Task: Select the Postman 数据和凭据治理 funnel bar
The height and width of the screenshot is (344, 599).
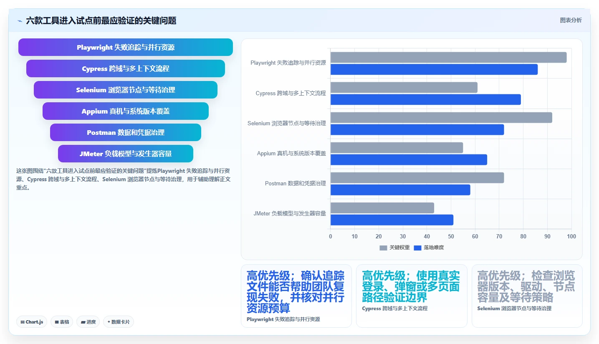Action: 126,132
